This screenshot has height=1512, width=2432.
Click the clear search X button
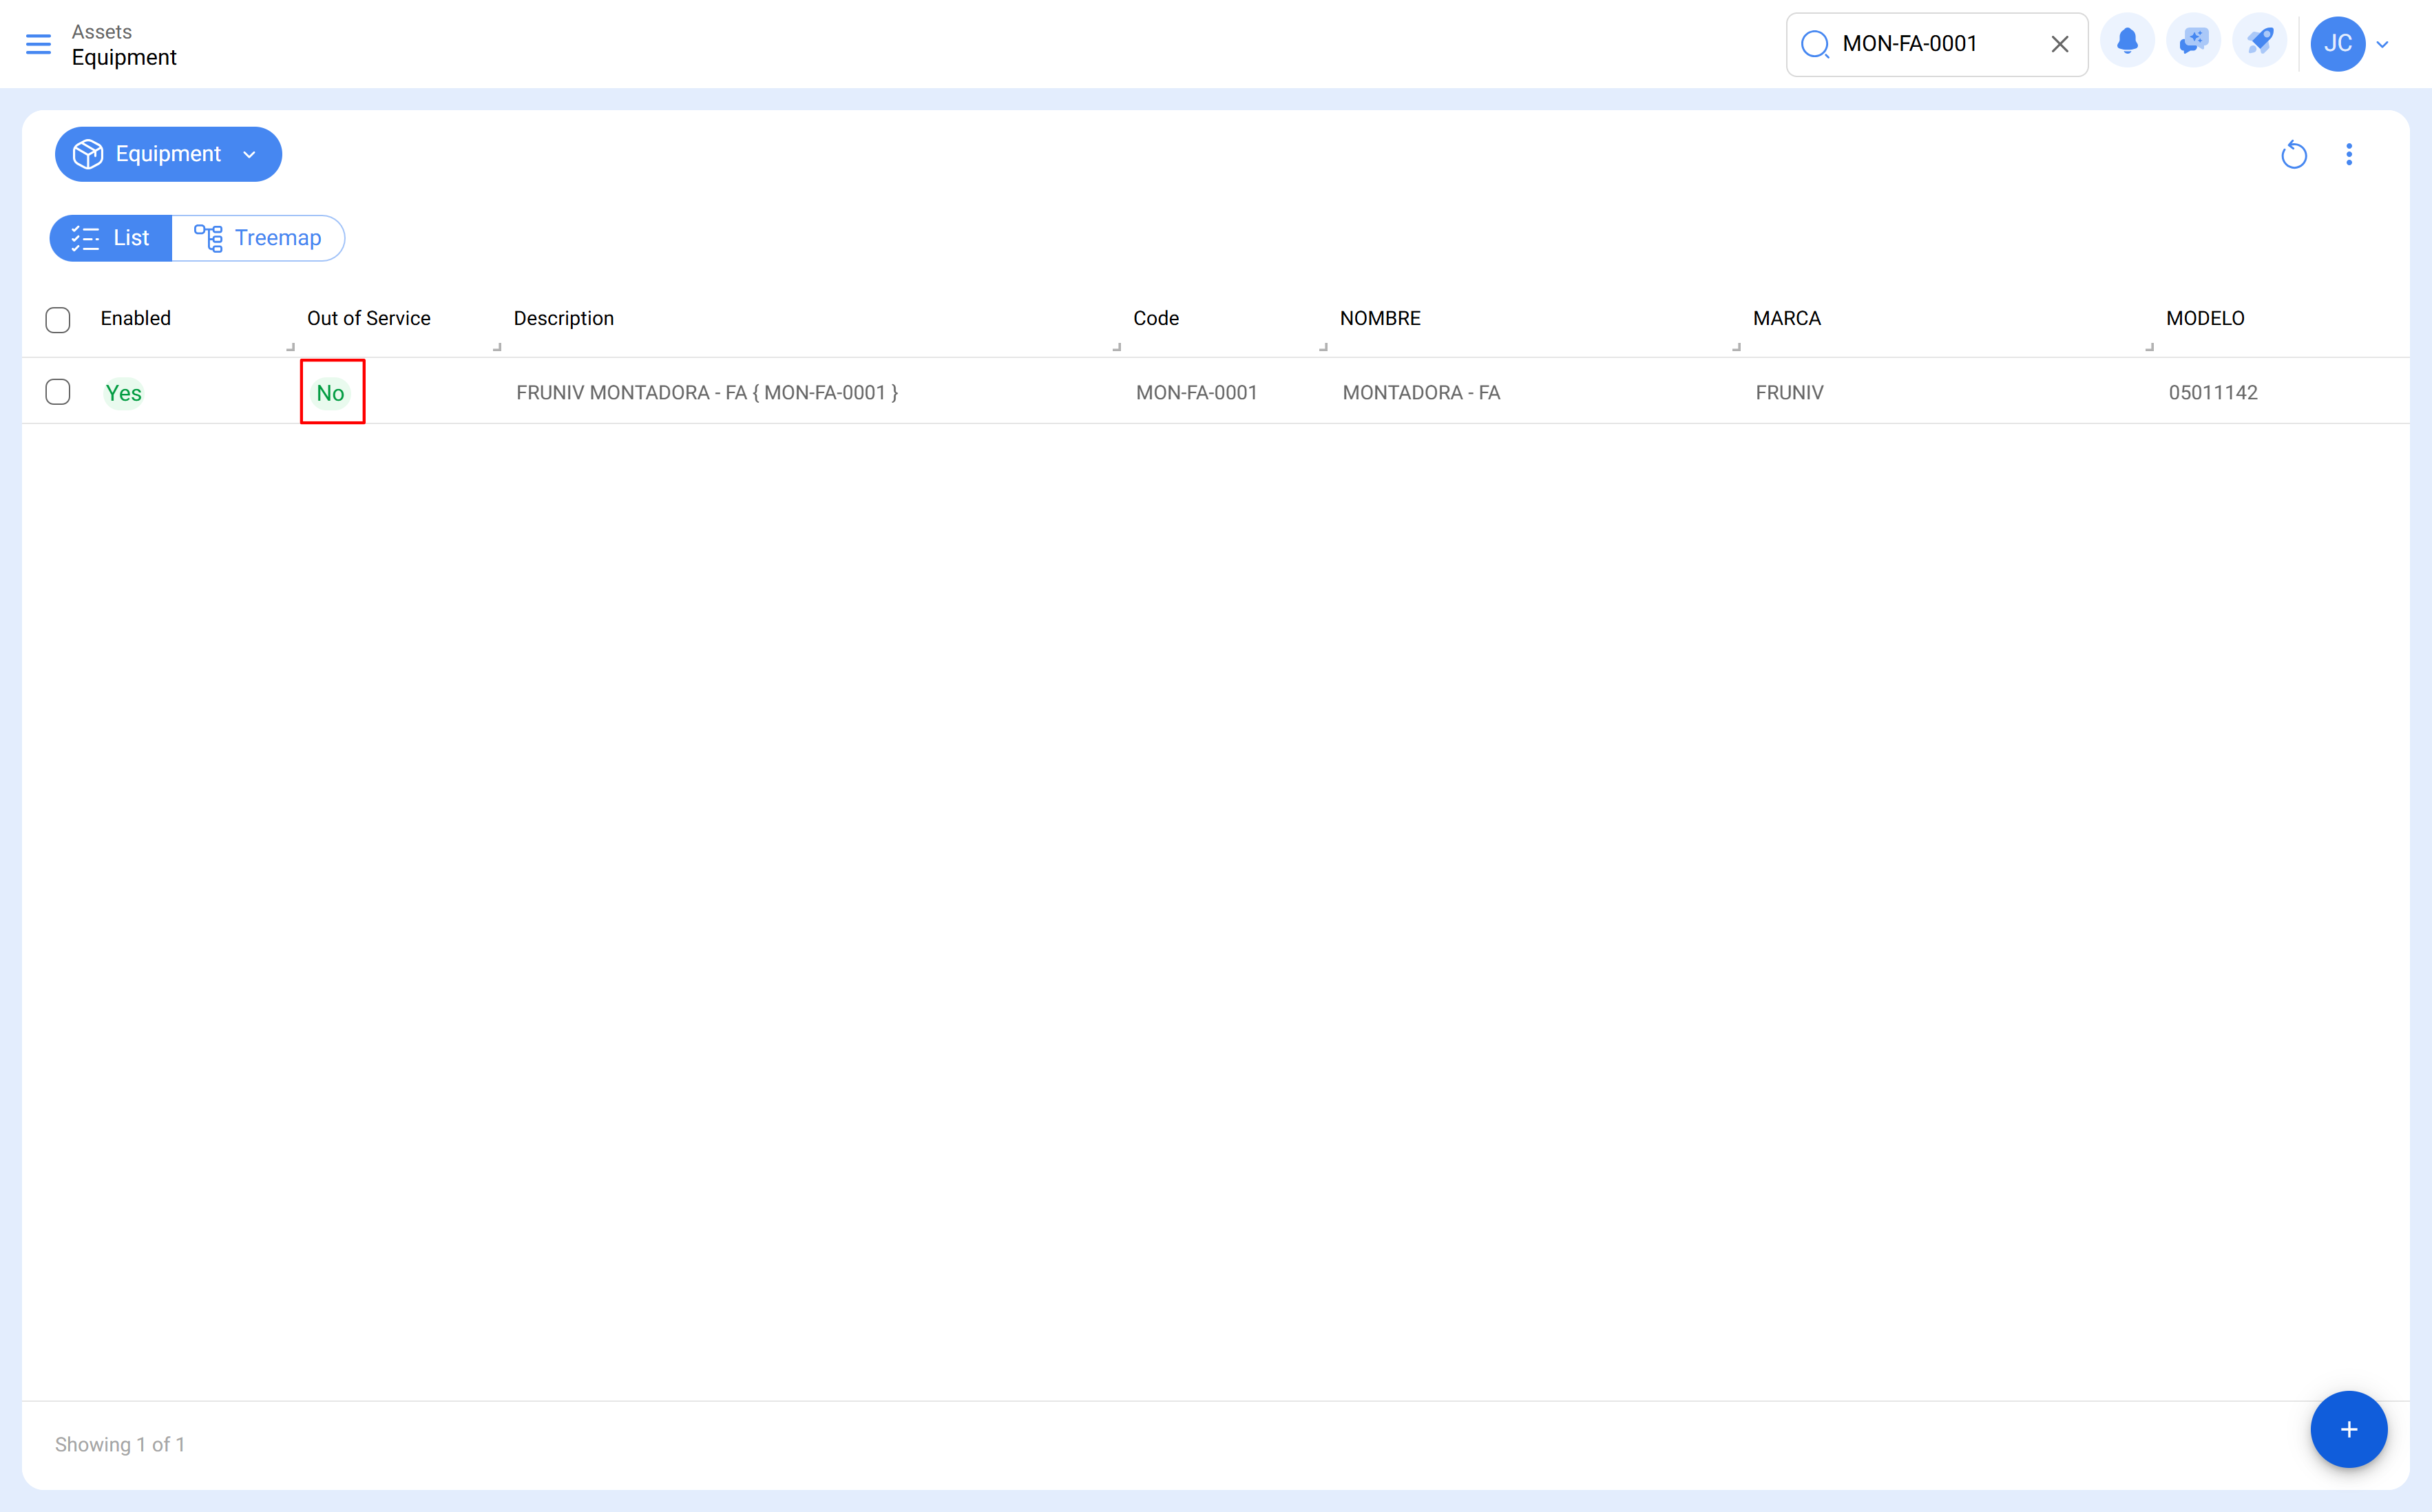pos(2060,43)
